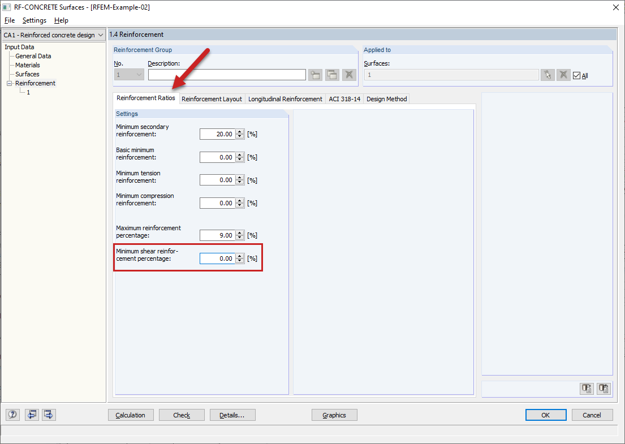Open the Settings menu
The width and height of the screenshot is (625, 444).
[x=34, y=20]
